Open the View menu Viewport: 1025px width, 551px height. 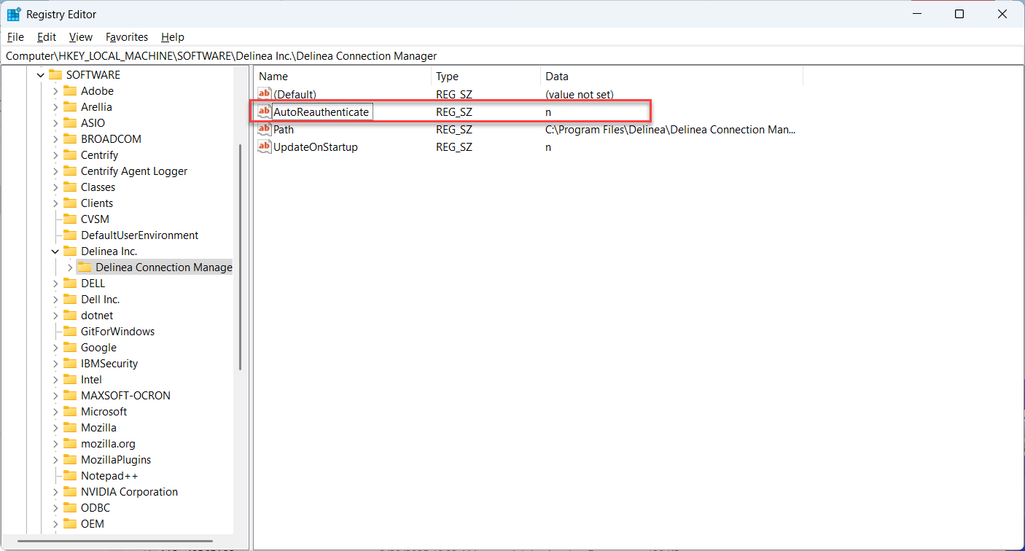coord(81,37)
